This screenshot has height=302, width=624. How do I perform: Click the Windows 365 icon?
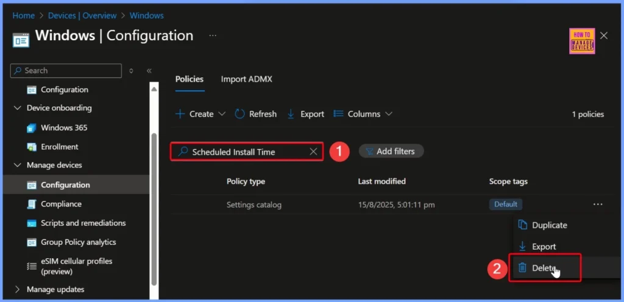32,128
